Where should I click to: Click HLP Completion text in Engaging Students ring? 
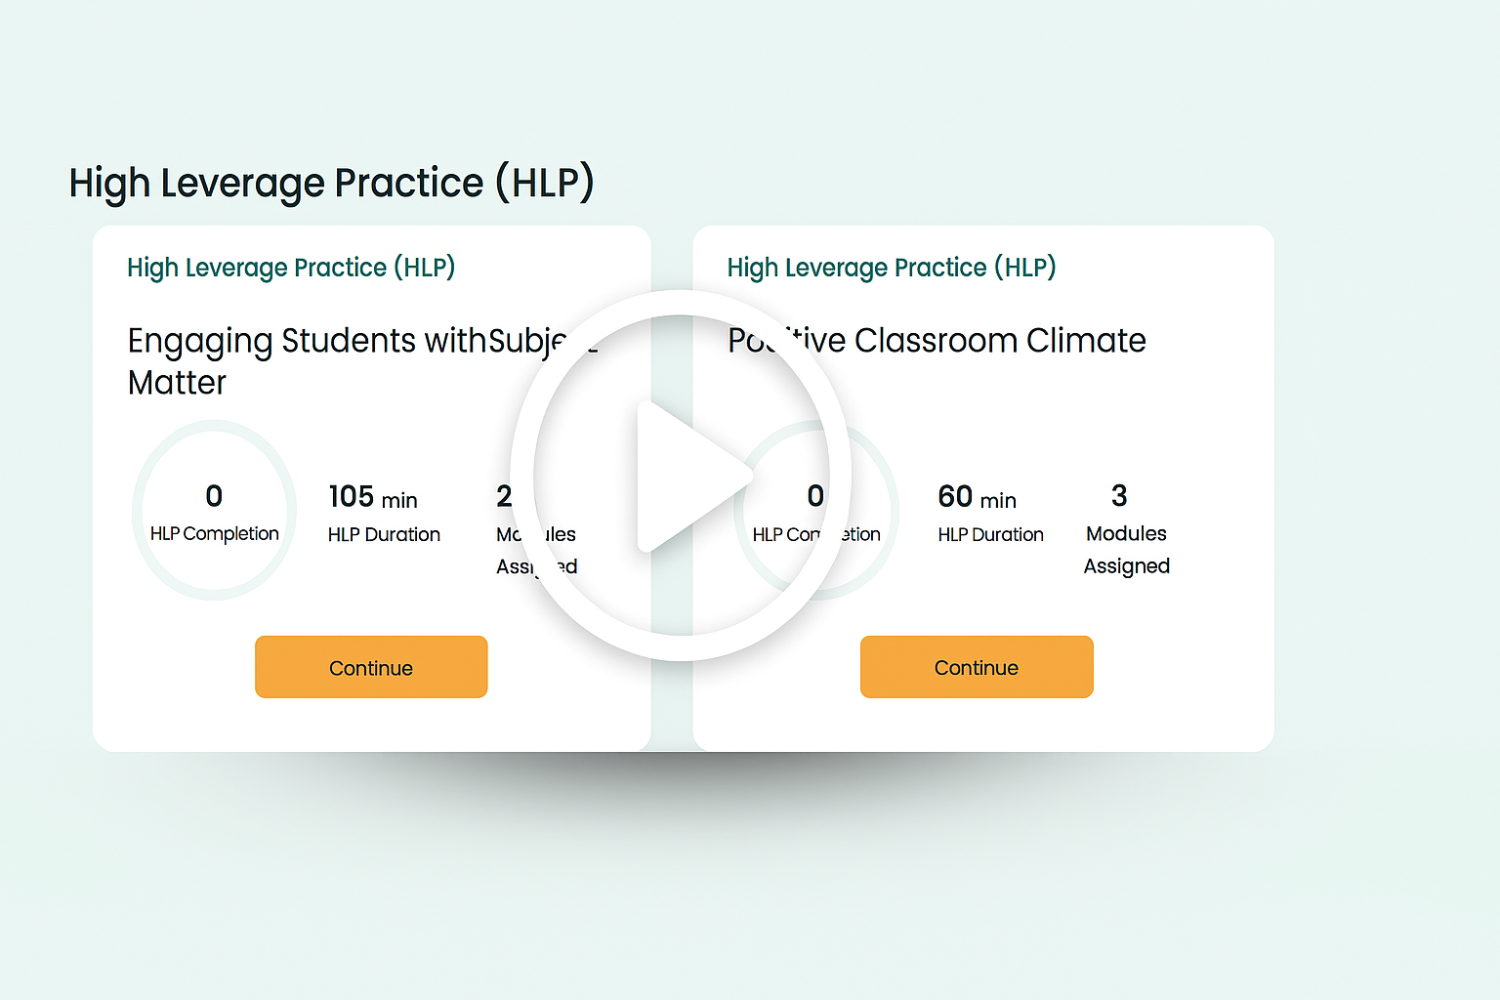tap(214, 534)
